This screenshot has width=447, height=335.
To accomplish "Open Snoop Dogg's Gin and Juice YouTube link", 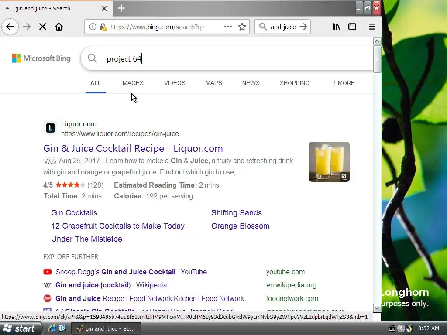I will (131, 272).
